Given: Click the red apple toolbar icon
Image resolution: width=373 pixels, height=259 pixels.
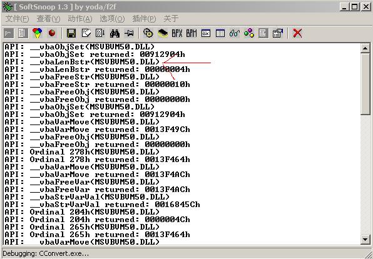Looking at the screenshot, I should (51, 33).
